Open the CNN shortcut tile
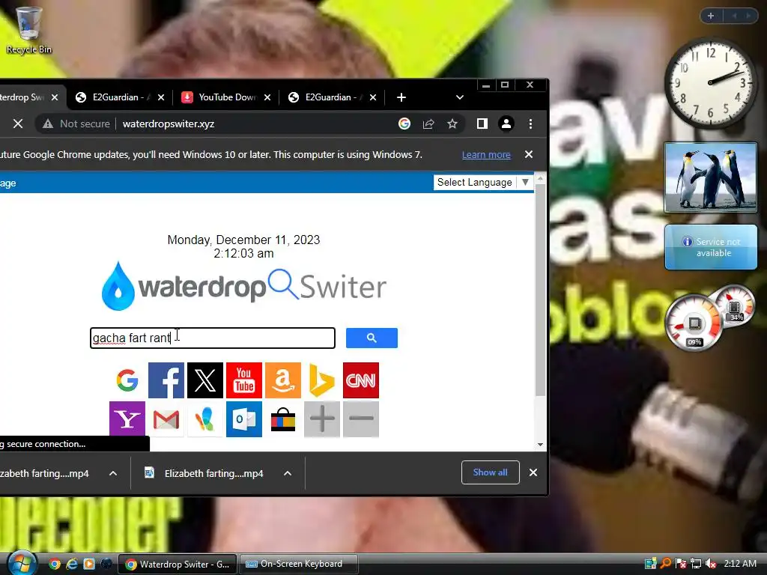The image size is (767, 575). 361,380
